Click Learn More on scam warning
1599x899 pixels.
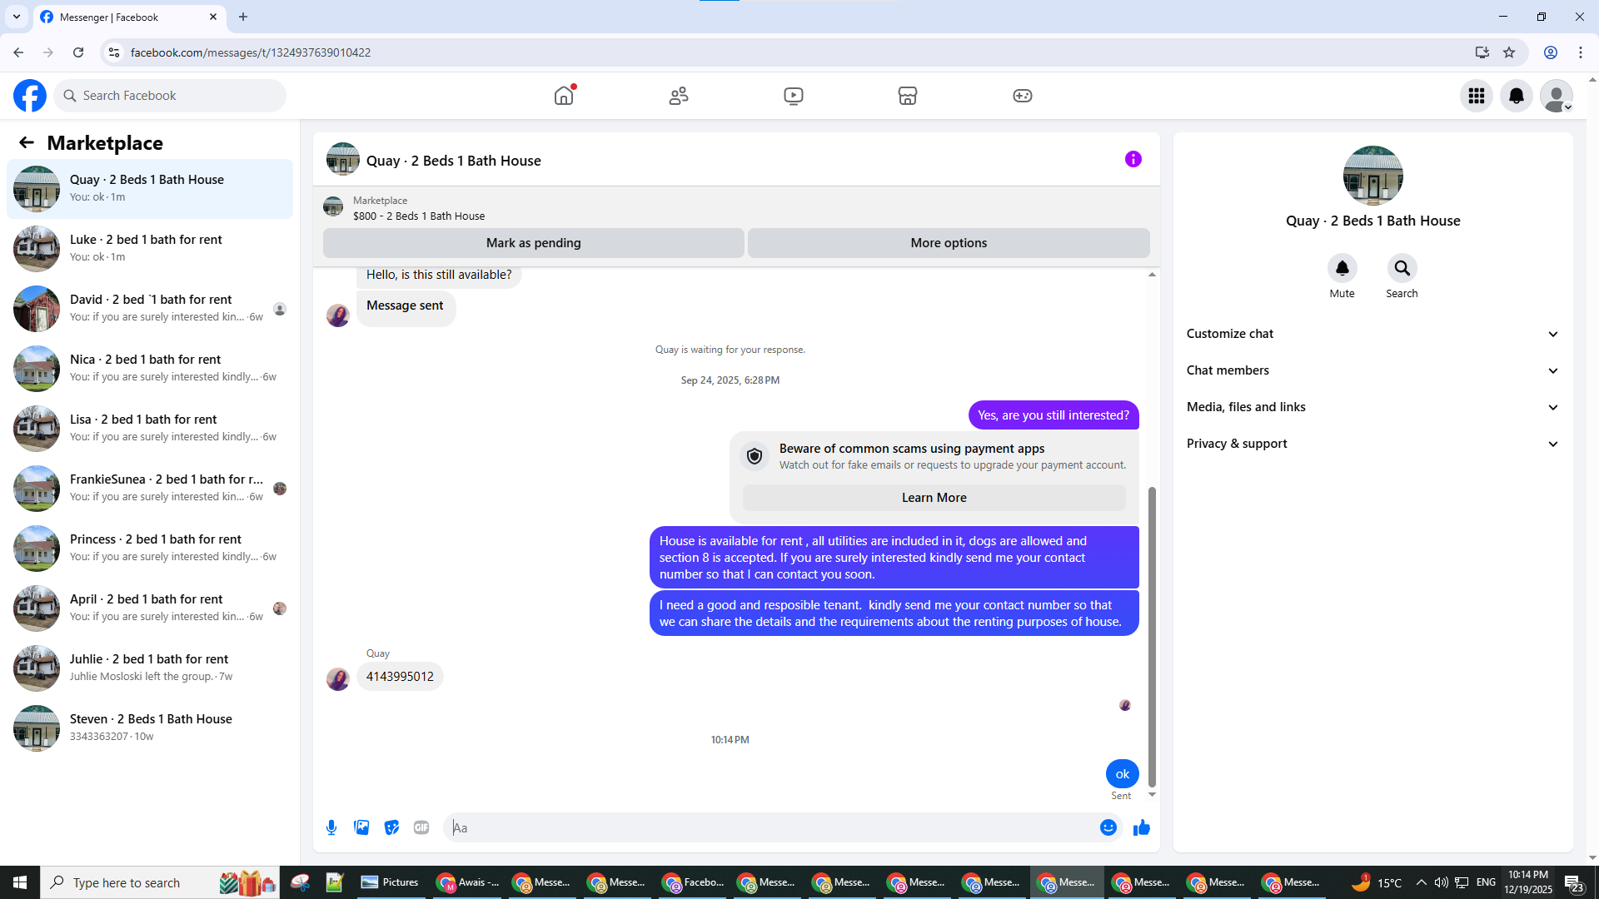coord(934,498)
